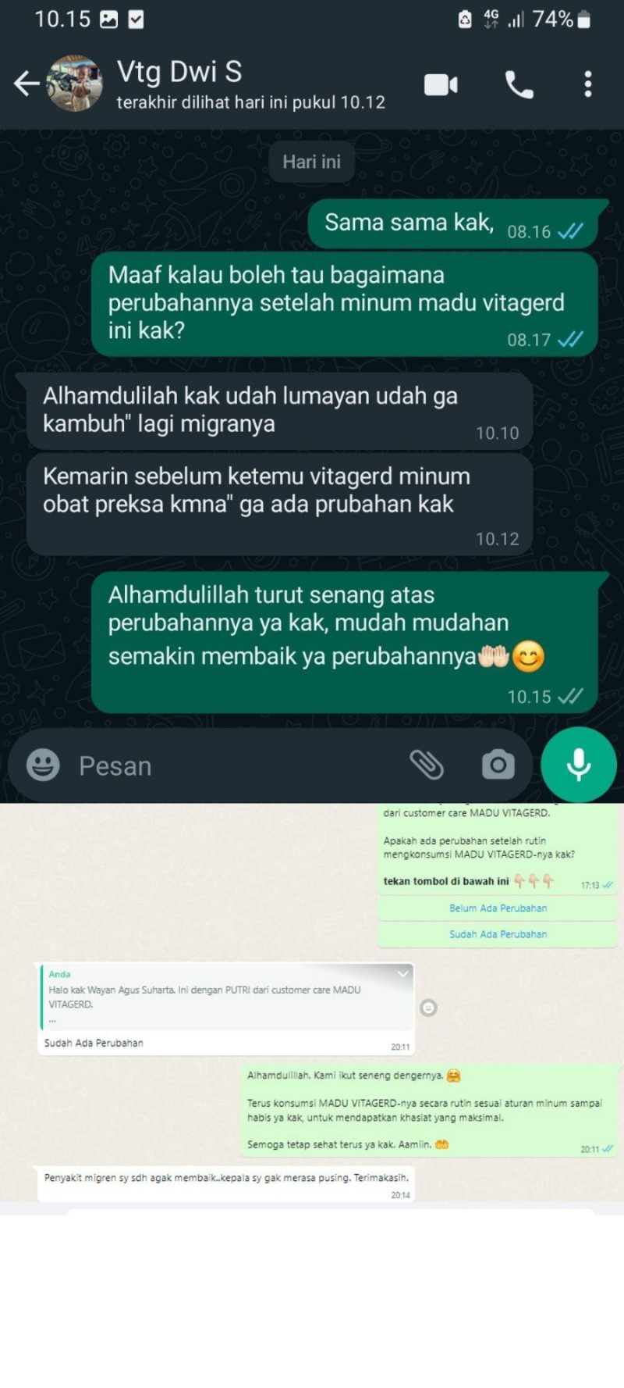624x1388 pixels.
Task: Select the message about migren membaik
Action: 226,1183
